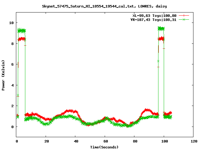
Task: Click the x-axis tick label 120
Action: click(x=194, y=141)
